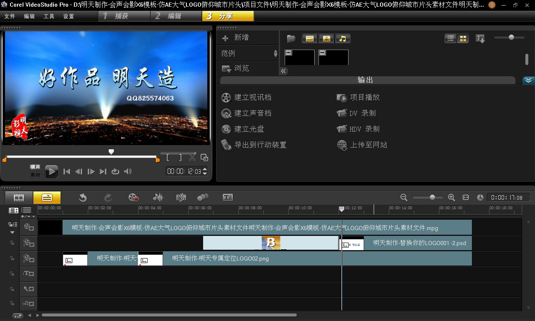The width and height of the screenshot is (535, 321).
Task: Click the mark-out bracket button
Action: click(180, 158)
